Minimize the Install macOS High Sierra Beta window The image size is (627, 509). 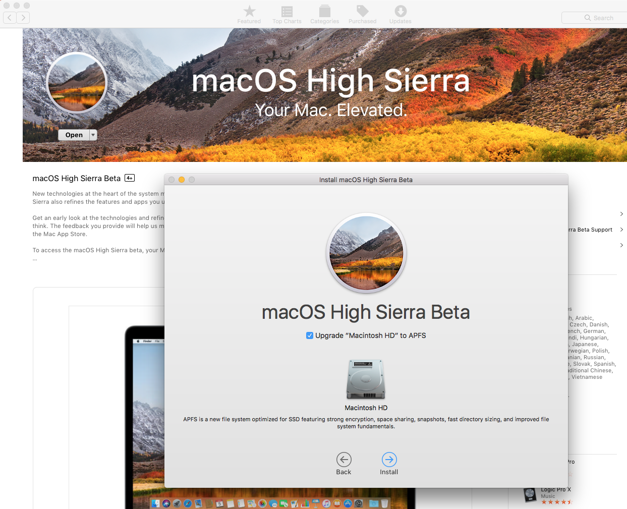pos(182,180)
